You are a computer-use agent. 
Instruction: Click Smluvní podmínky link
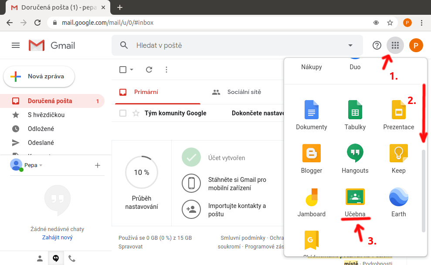click(243, 238)
